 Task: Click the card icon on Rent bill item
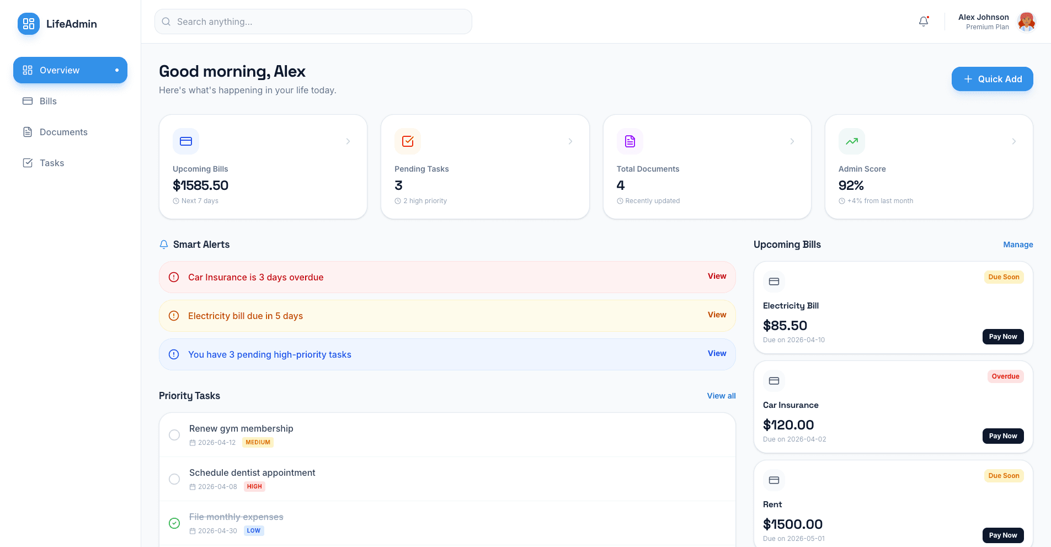point(774,480)
